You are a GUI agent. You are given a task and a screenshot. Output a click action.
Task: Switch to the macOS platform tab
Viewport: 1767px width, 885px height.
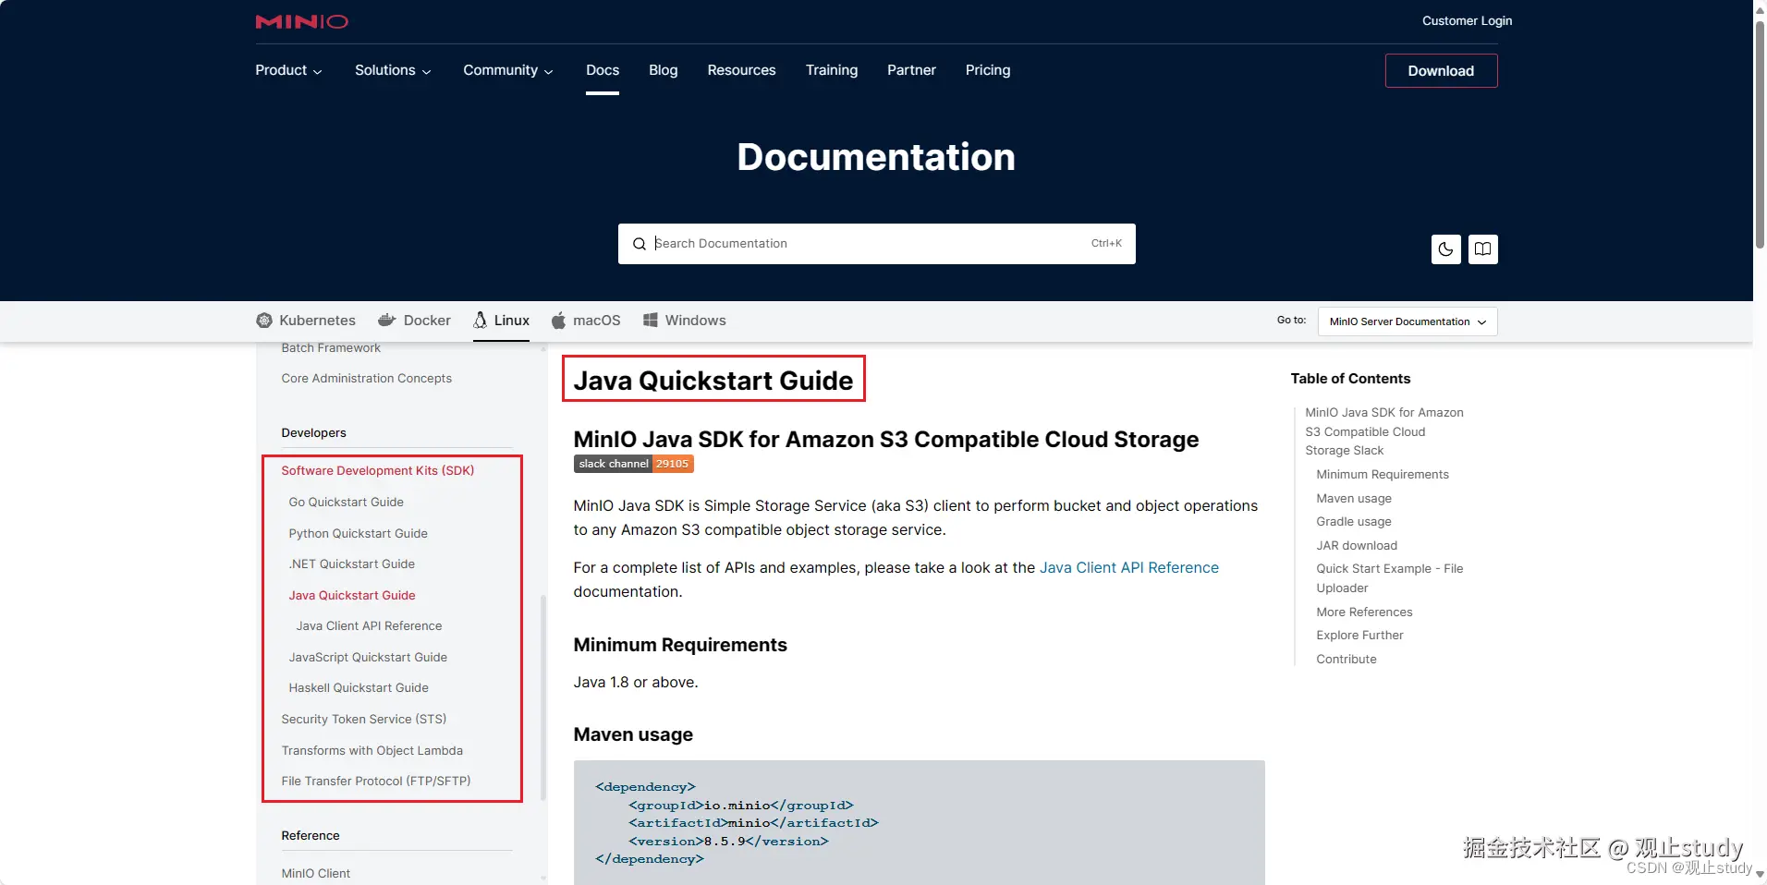(586, 321)
